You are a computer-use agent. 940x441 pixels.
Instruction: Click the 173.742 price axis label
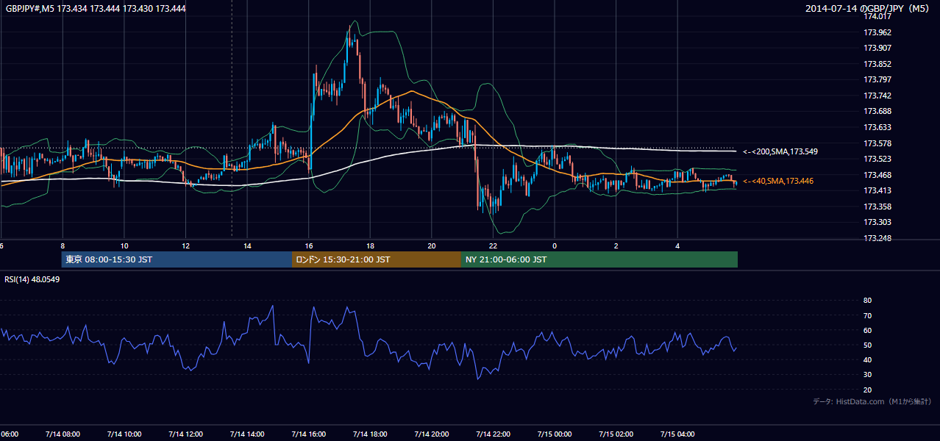(877, 96)
